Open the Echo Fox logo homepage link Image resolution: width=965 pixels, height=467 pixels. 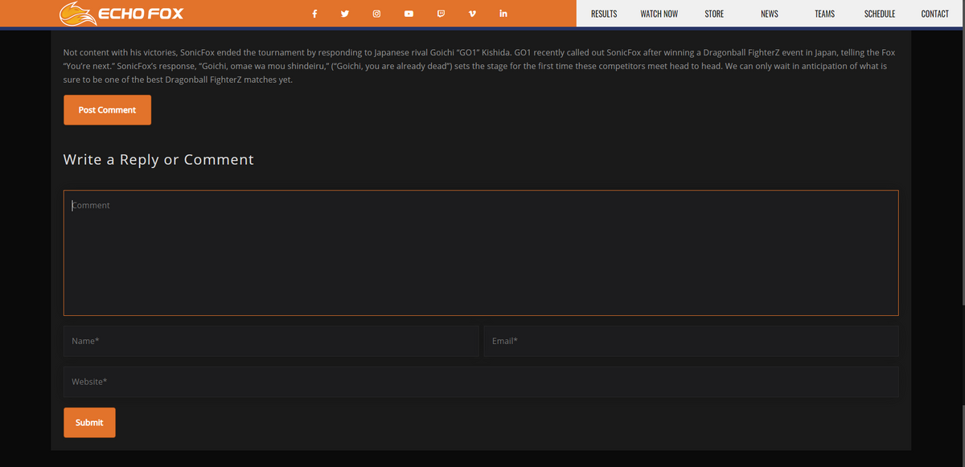point(121,14)
